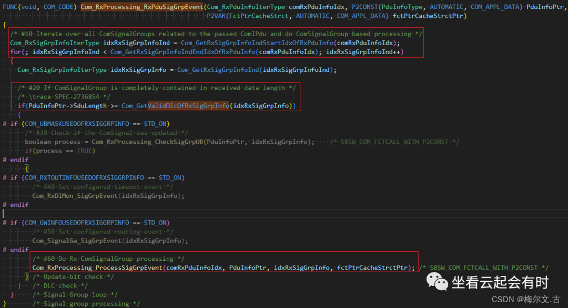The image size is (568, 308).
Task: Click the highlighted Com_RxProcessing_RxPduSigGrpEvent function name
Action: (x=142, y=7)
